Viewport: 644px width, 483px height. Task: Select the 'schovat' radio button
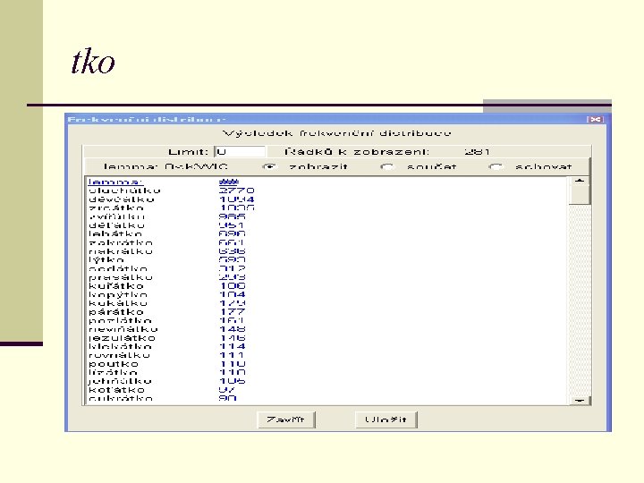pos(496,166)
